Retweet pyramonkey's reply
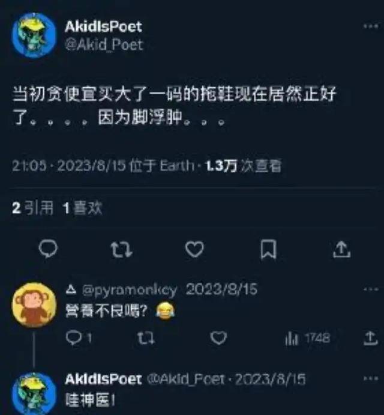Image resolution: width=384 pixels, height=415 pixels. point(146,338)
